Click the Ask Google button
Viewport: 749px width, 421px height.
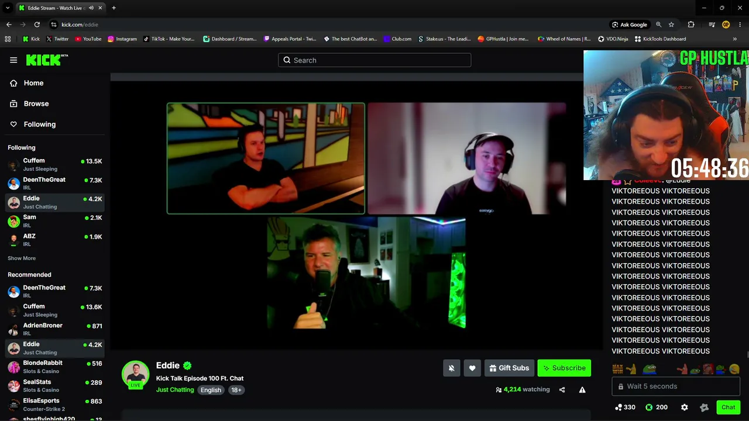click(x=630, y=25)
